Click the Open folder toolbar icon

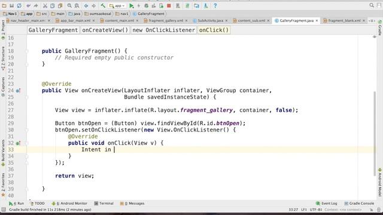[4, 5]
